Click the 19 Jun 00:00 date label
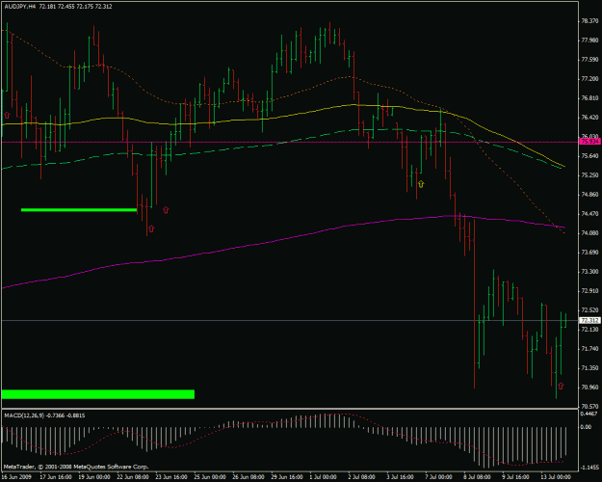Screen dimensions: 602x482 94,477
